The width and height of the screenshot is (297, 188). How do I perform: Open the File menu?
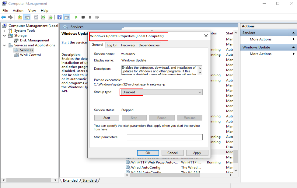[x=5, y=11]
